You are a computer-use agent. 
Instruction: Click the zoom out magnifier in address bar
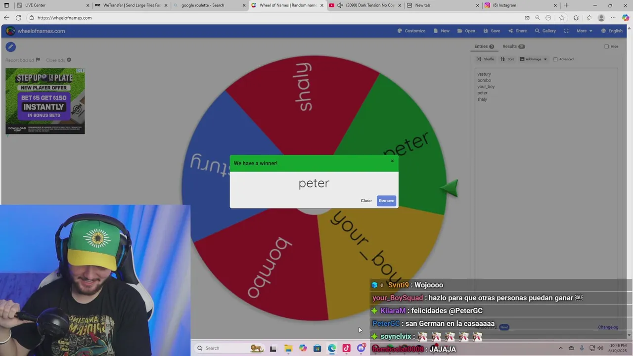point(538,18)
